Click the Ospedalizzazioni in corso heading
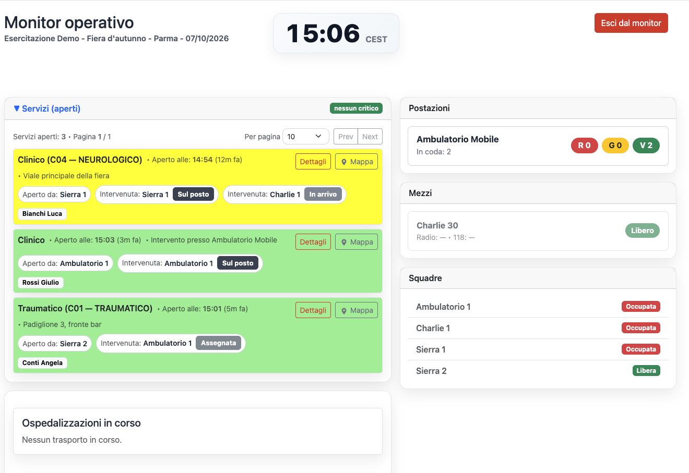The image size is (689, 473). pos(81,423)
